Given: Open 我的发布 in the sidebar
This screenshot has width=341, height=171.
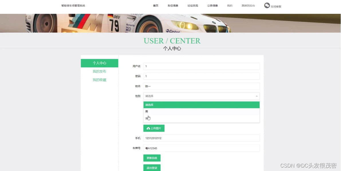Looking at the screenshot, I should [99, 71].
